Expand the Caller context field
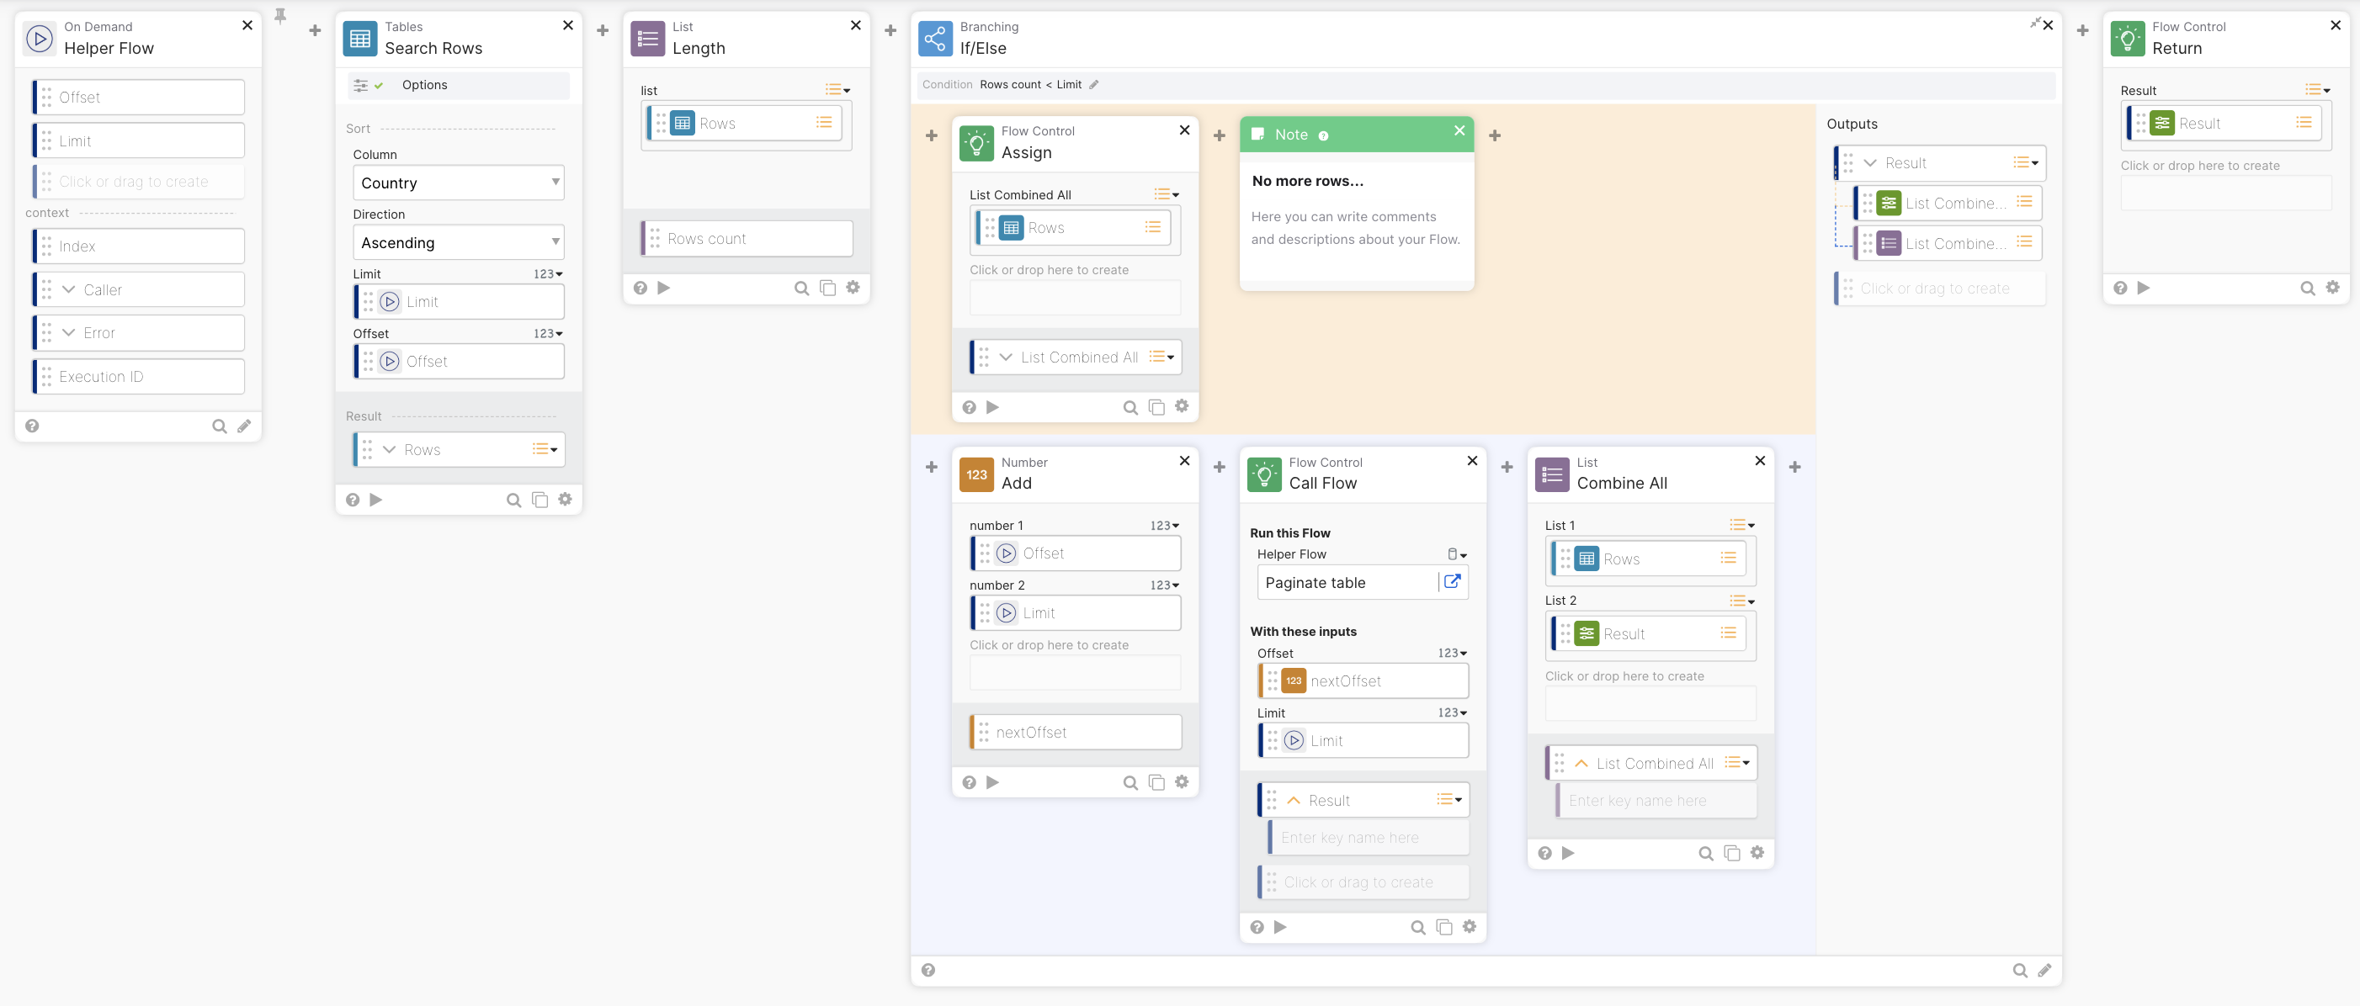The height and width of the screenshot is (1006, 2360). pos(69,289)
